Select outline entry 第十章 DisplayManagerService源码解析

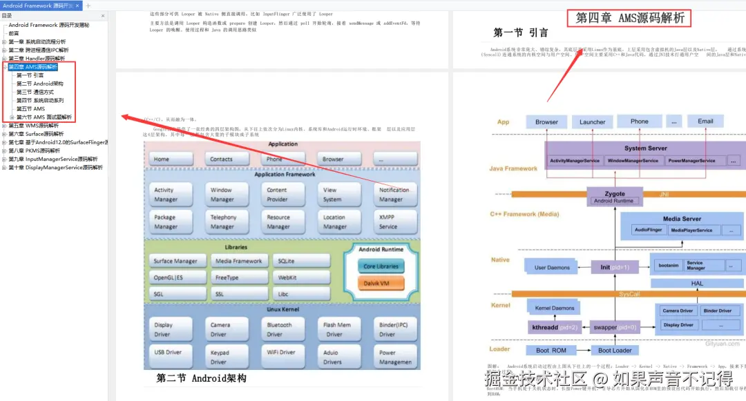coord(55,167)
